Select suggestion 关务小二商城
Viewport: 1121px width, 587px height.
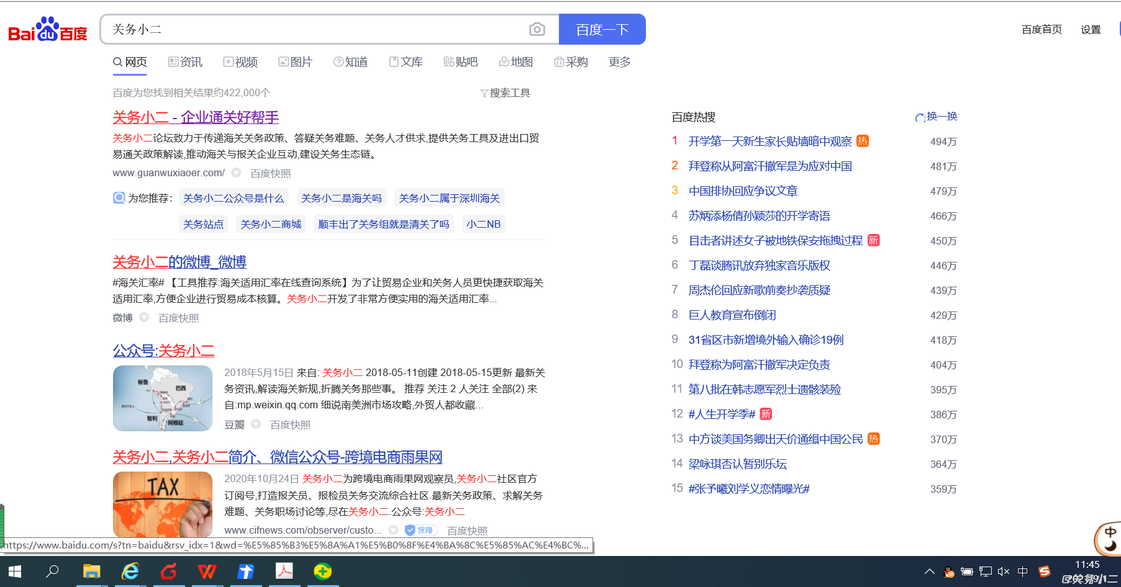point(271,224)
